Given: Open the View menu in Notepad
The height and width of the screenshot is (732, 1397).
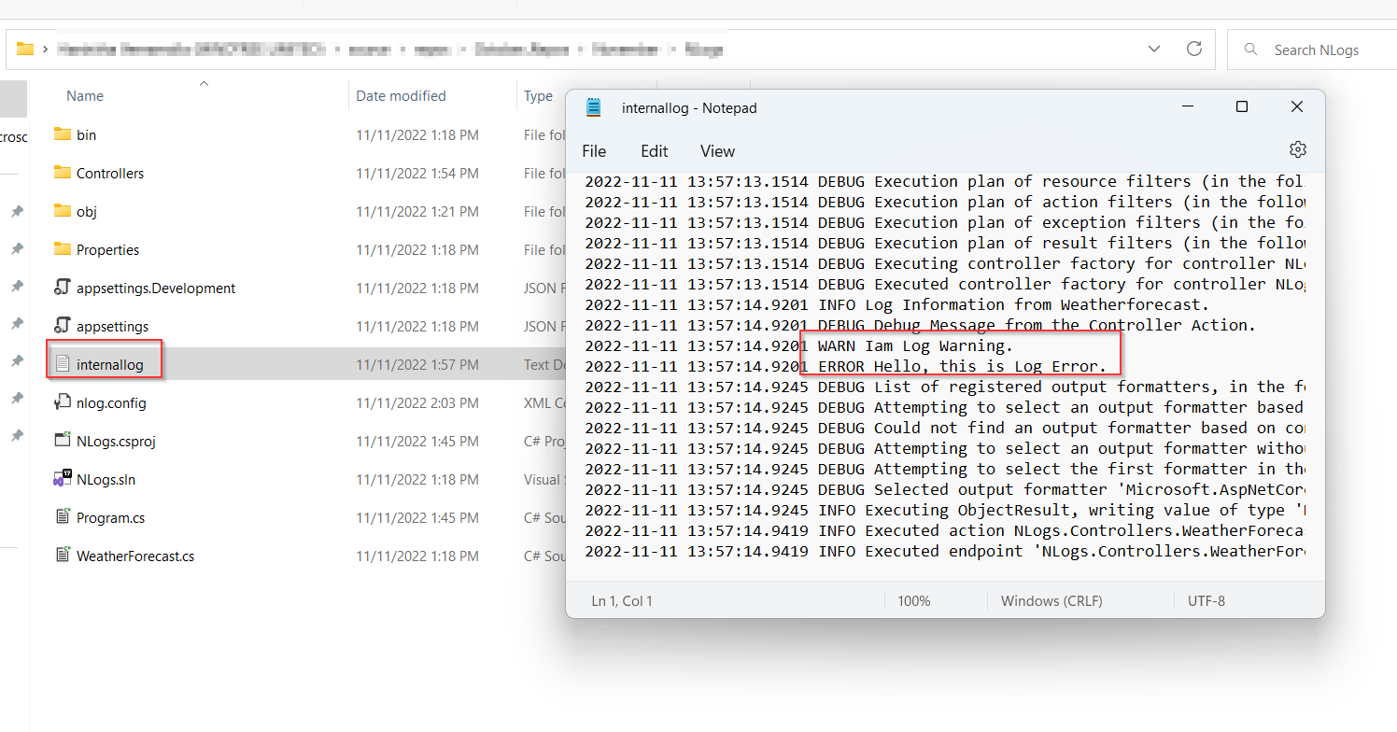Looking at the screenshot, I should coord(717,151).
